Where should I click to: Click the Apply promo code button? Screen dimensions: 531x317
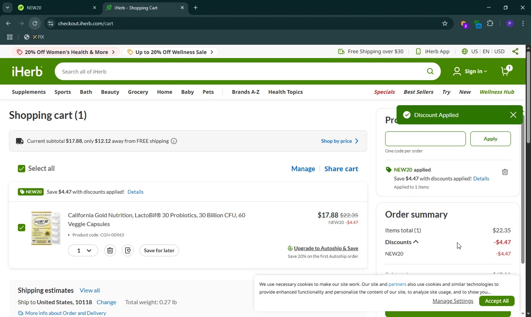490,139
